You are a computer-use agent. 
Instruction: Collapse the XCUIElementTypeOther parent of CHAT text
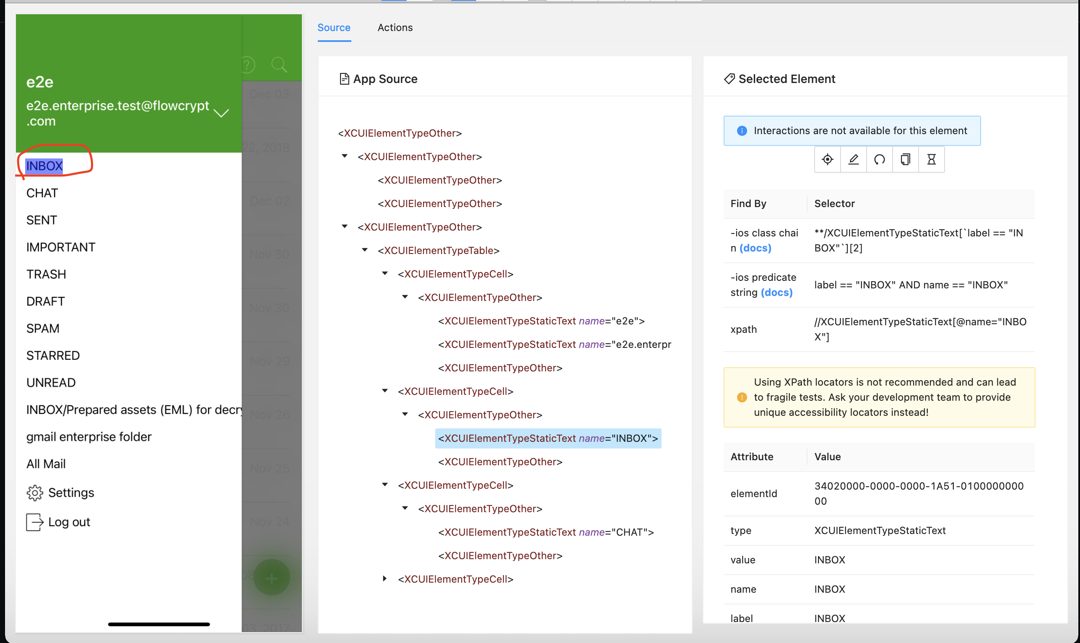[x=405, y=508]
